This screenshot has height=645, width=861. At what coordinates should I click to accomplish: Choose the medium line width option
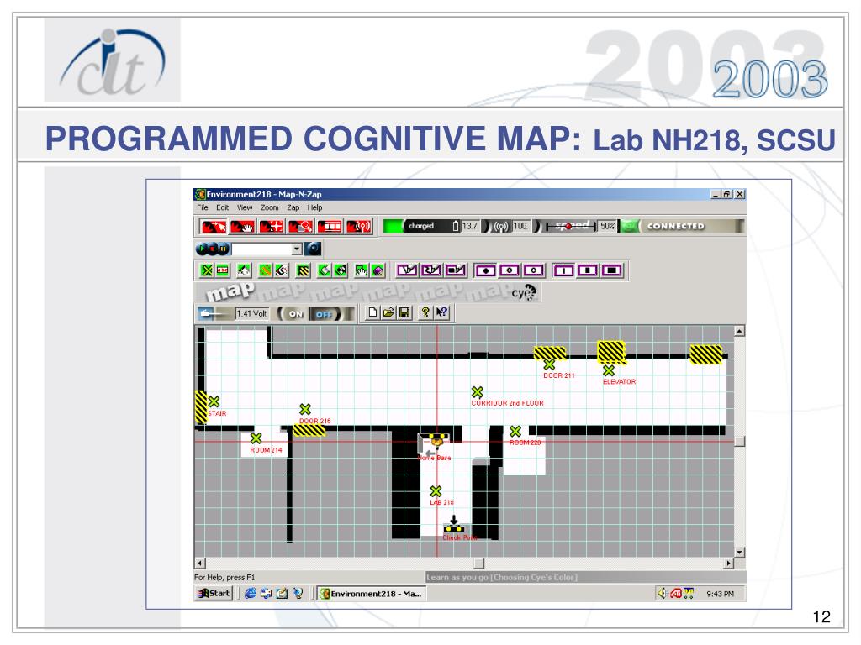[x=588, y=270]
